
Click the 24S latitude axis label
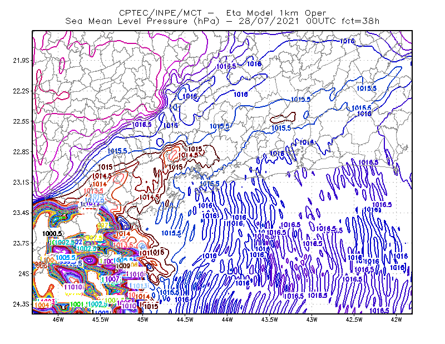24,273
